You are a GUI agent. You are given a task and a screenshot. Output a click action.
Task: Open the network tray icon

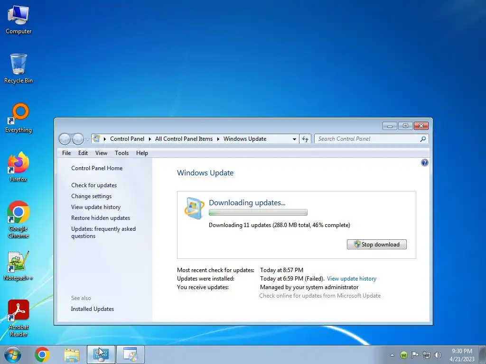coord(427,355)
